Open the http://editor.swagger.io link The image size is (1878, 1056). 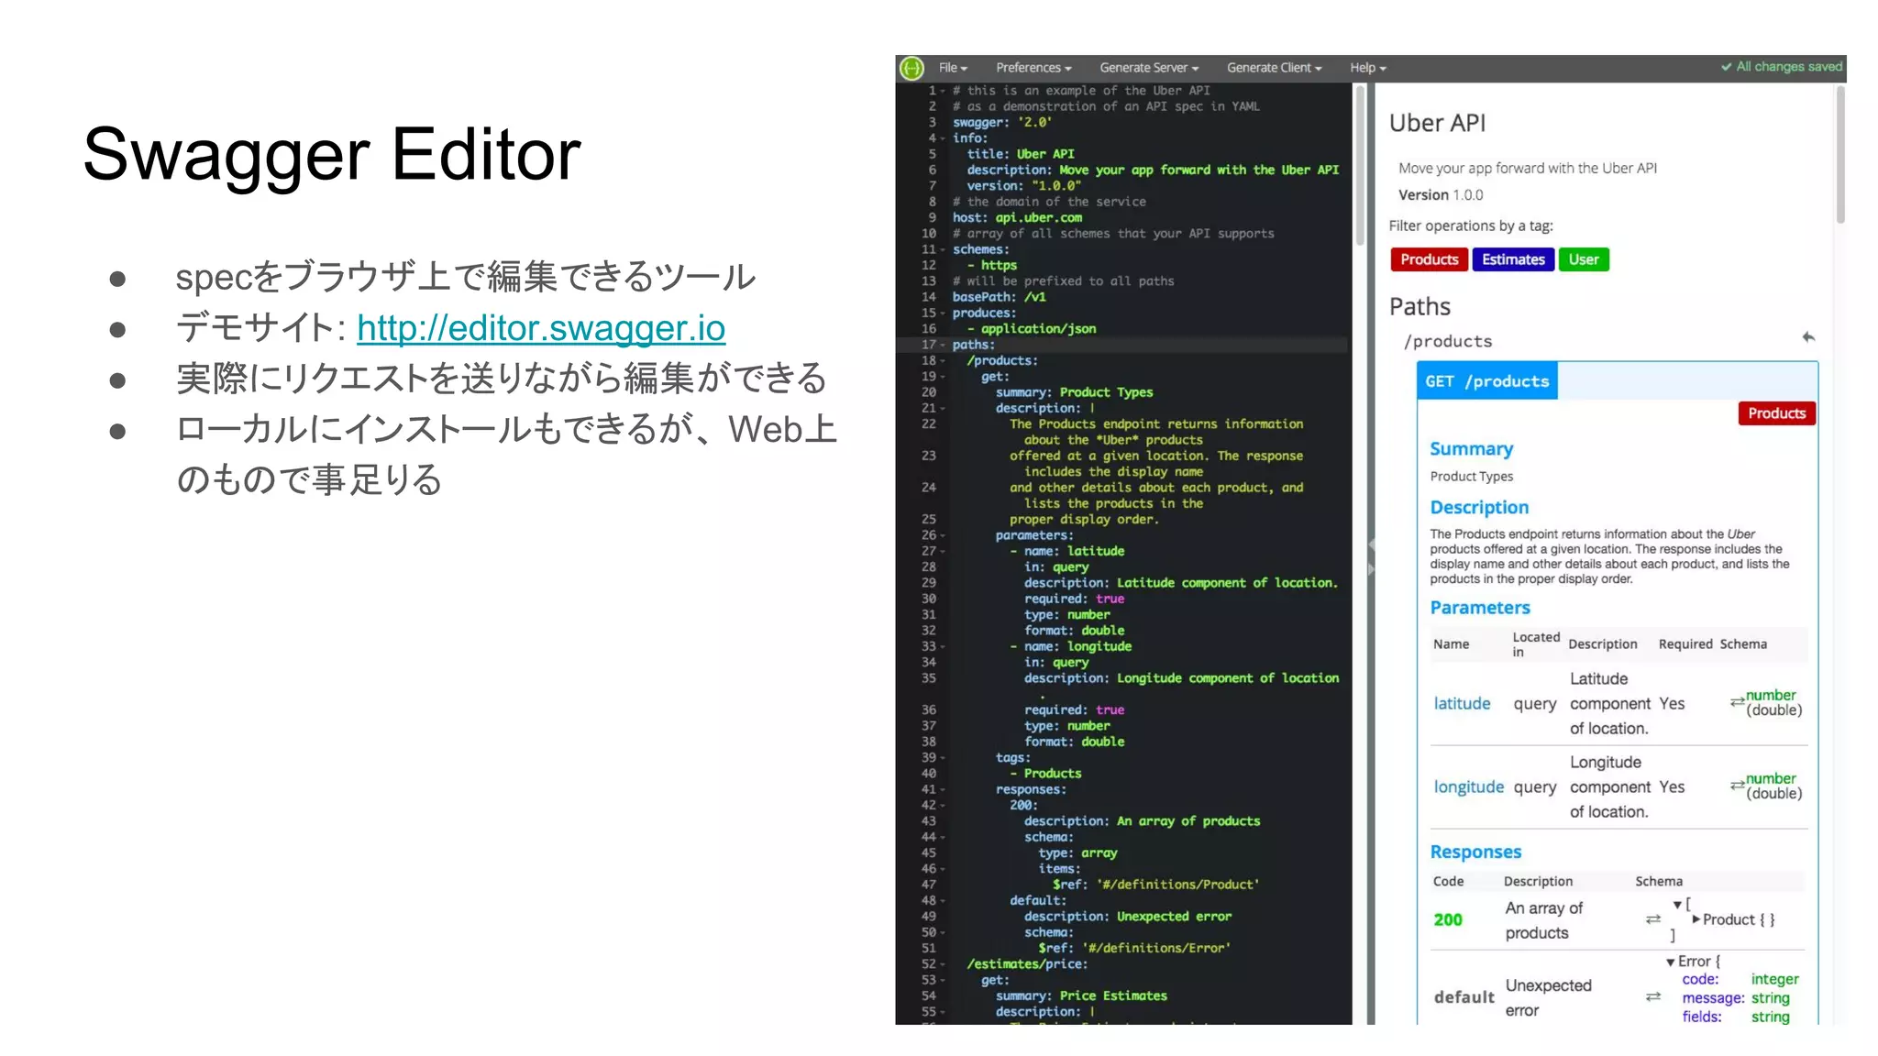(541, 328)
